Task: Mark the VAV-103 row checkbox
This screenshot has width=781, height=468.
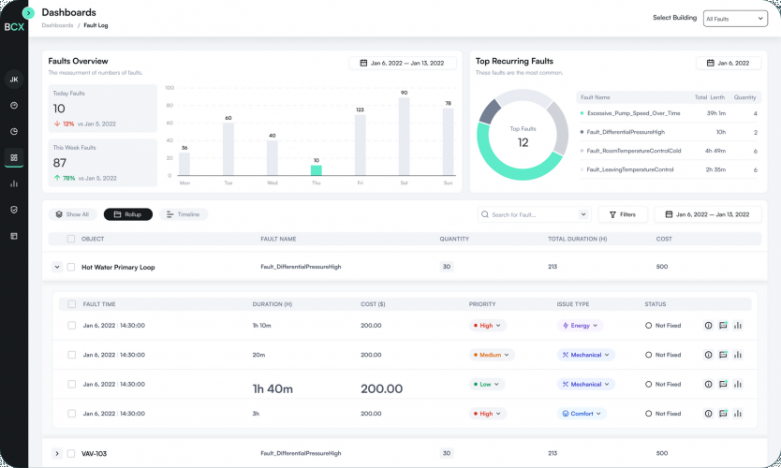Action: click(x=71, y=453)
